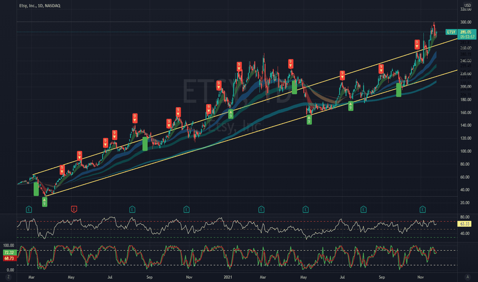Click the red 9 sell signal of September 2021
The image size is (478, 282).
coord(381,69)
